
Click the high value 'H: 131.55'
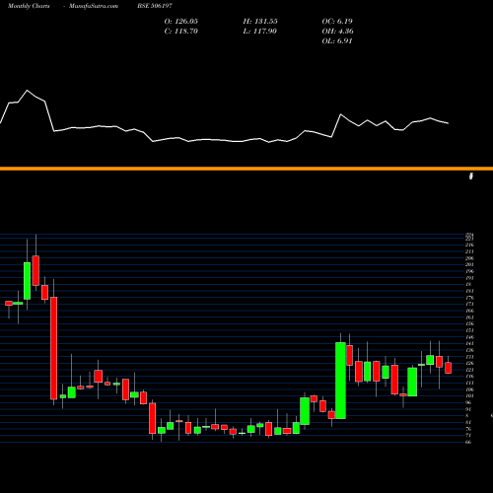coord(260,22)
